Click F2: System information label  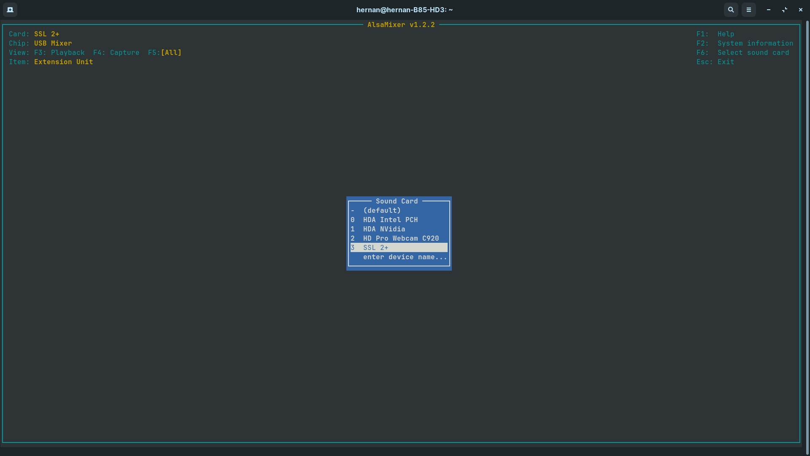point(745,43)
